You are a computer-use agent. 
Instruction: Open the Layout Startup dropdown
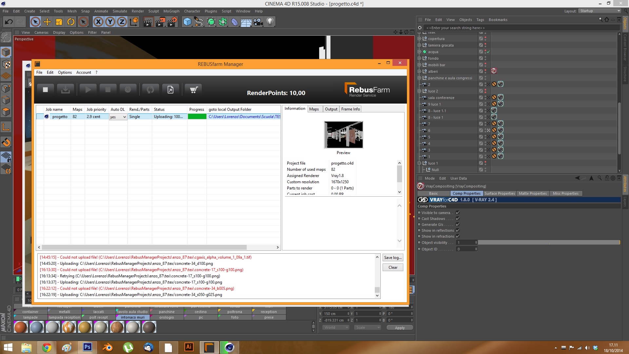[600, 11]
